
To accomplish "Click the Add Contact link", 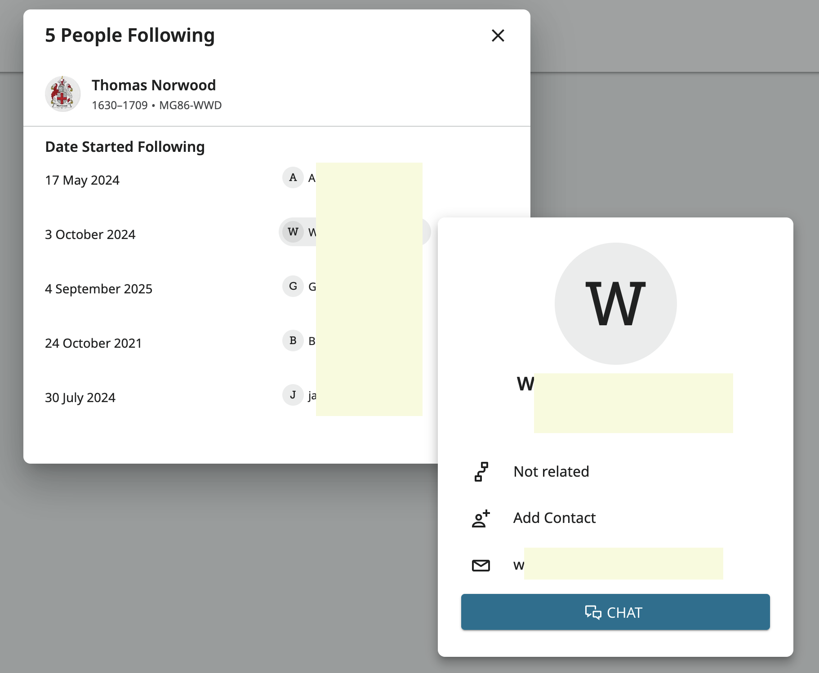I will point(554,518).
